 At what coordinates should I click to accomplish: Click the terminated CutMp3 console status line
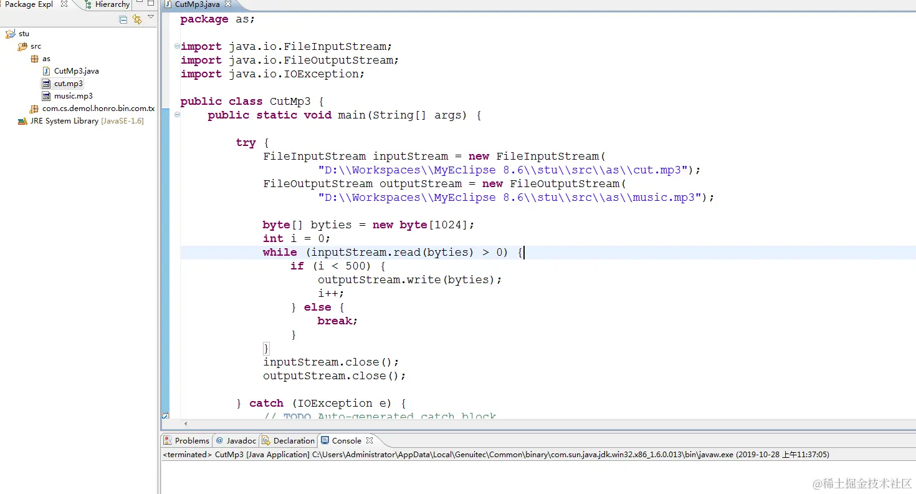point(496,455)
